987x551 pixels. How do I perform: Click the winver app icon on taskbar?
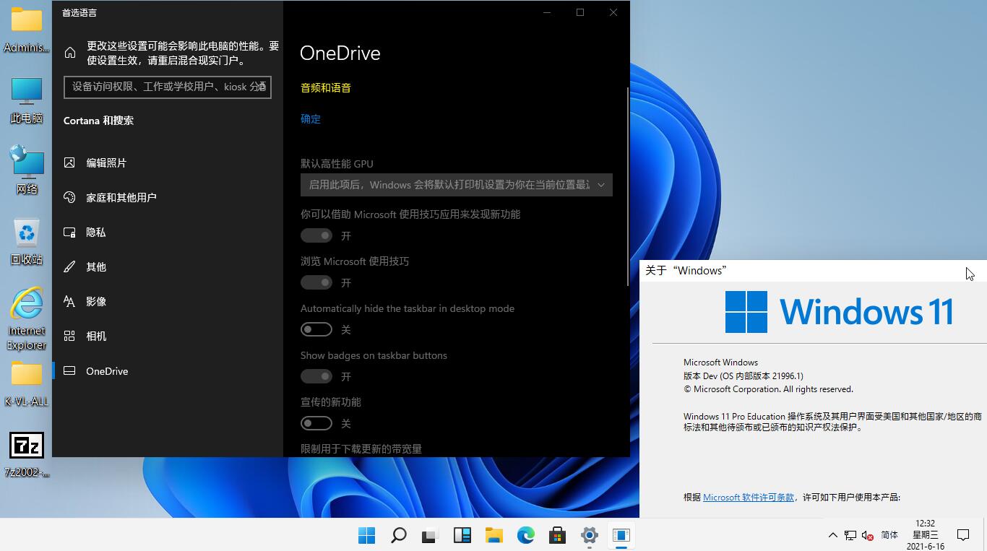[x=621, y=535]
